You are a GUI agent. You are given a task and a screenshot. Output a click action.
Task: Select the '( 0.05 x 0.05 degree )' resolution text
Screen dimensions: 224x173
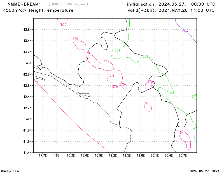[68, 4]
